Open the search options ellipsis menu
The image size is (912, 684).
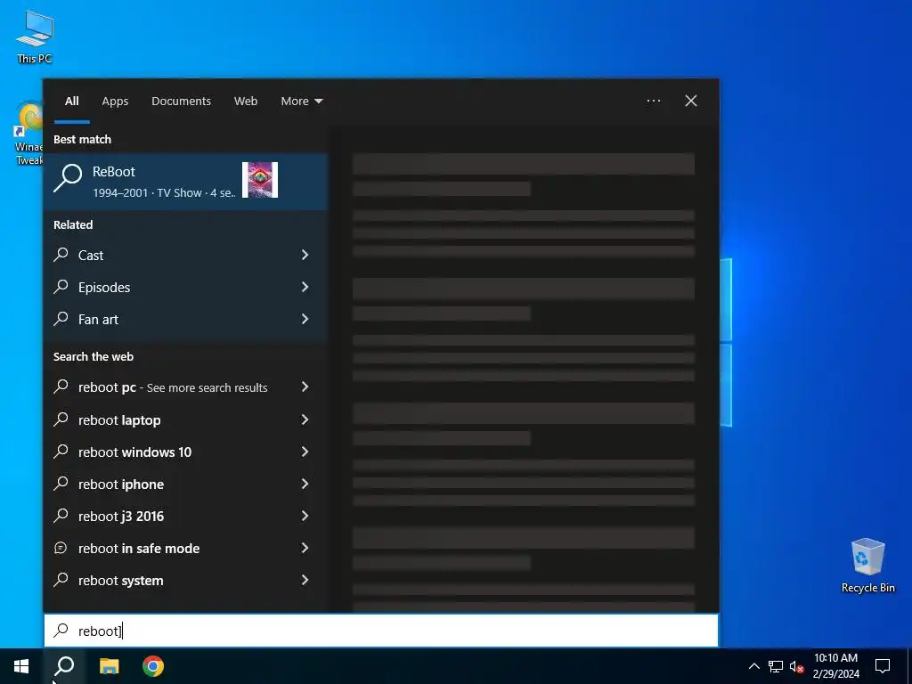tap(653, 101)
